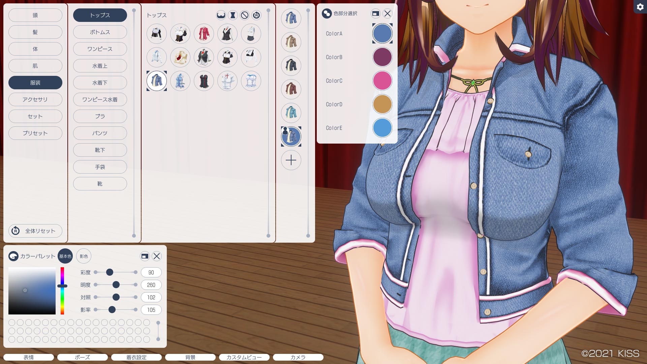Pick the ColorA blue swatch
The width and height of the screenshot is (647, 364).
(382, 33)
